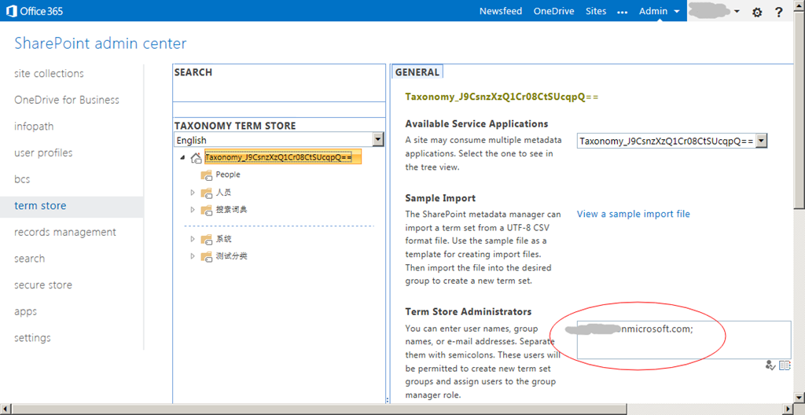This screenshot has height=415, width=805.
Task: Click the 搜索词典 group folder icon
Action: 207,210
